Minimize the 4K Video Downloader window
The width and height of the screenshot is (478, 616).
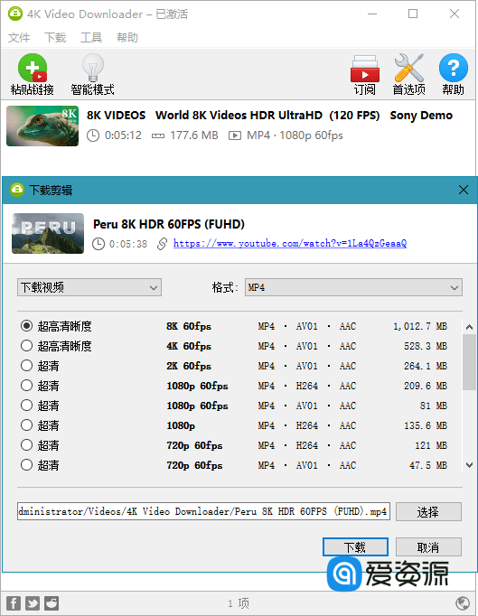pos(372,14)
